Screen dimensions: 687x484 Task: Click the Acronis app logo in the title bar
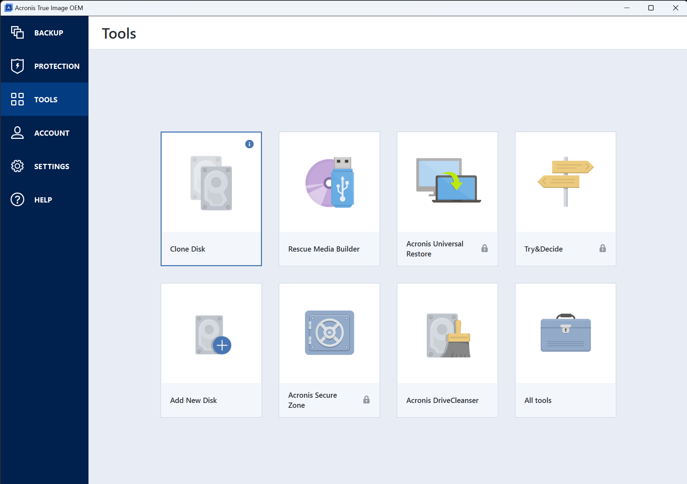(x=9, y=8)
